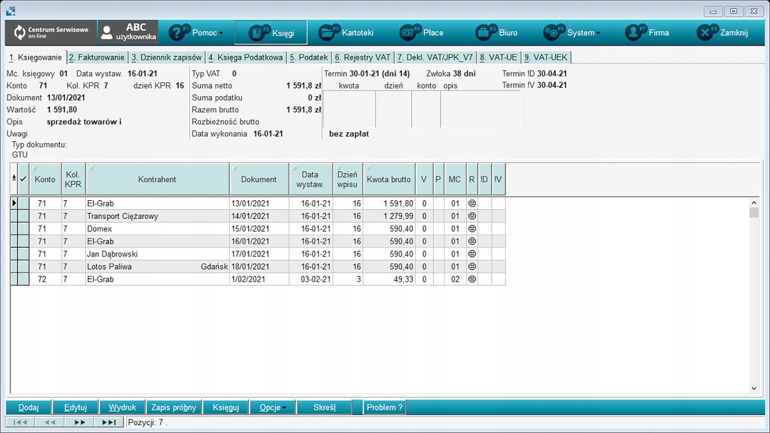Click the table corner sort arrow icon

14,180
